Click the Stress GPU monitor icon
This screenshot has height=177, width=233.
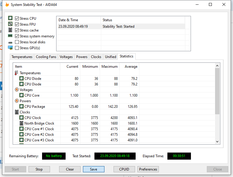point(10,48)
